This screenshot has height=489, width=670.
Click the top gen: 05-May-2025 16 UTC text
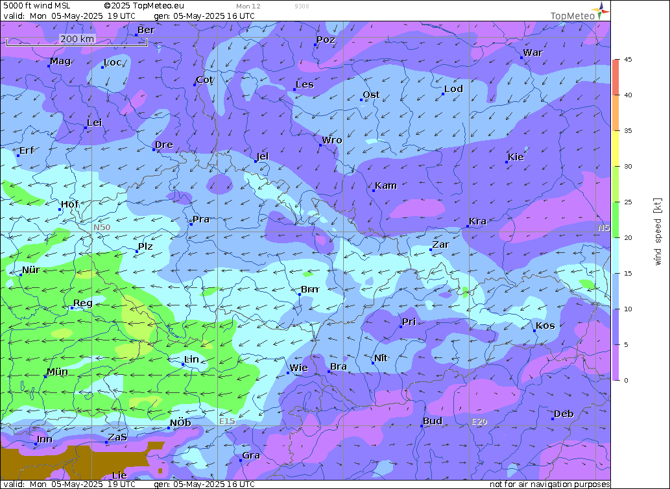pyautogui.click(x=204, y=16)
